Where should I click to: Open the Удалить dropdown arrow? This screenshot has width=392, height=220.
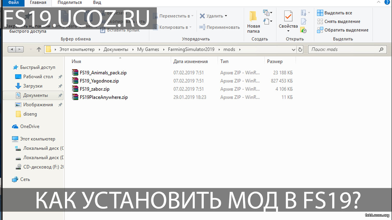(226, 16)
